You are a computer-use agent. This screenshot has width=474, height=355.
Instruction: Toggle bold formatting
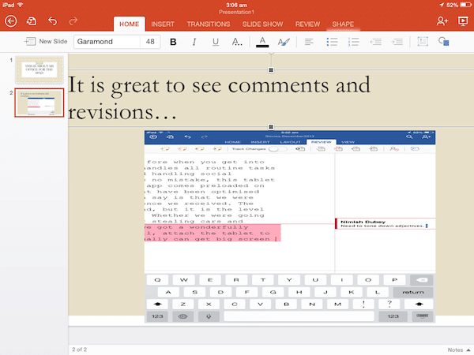point(173,42)
